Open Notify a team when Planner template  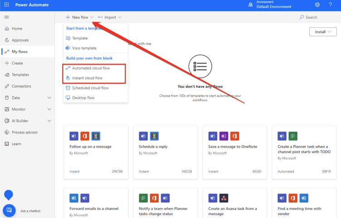(x=166, y=203)
